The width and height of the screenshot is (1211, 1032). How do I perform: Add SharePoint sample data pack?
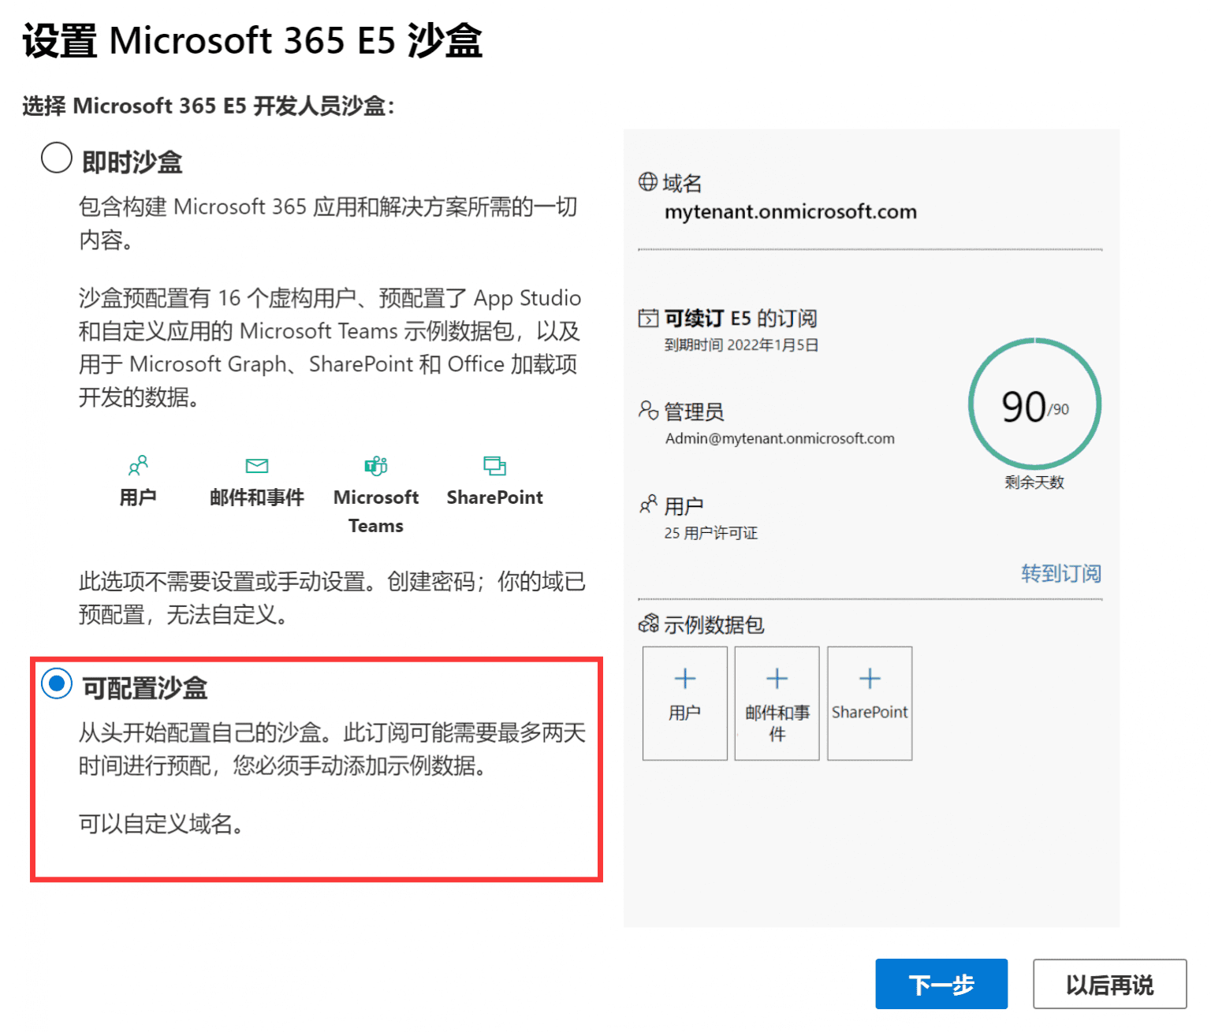pyautogui.click(x=870, y=702)
